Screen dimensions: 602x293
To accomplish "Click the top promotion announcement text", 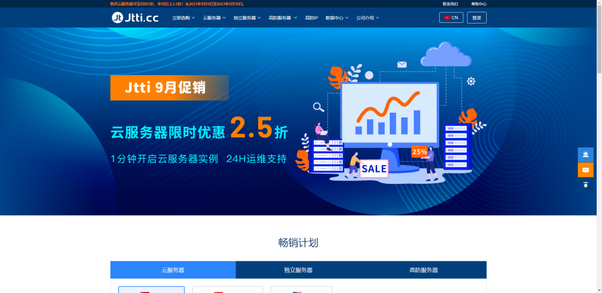I will [x=178, y=4].
